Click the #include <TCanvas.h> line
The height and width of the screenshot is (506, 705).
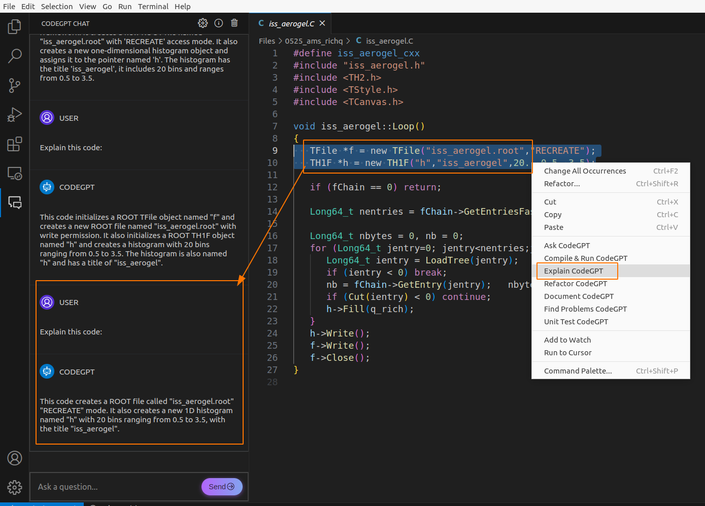click(348, 102)
